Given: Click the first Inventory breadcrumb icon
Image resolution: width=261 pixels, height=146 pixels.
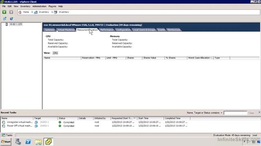Looking at the screenshot, I should point(35,12).
